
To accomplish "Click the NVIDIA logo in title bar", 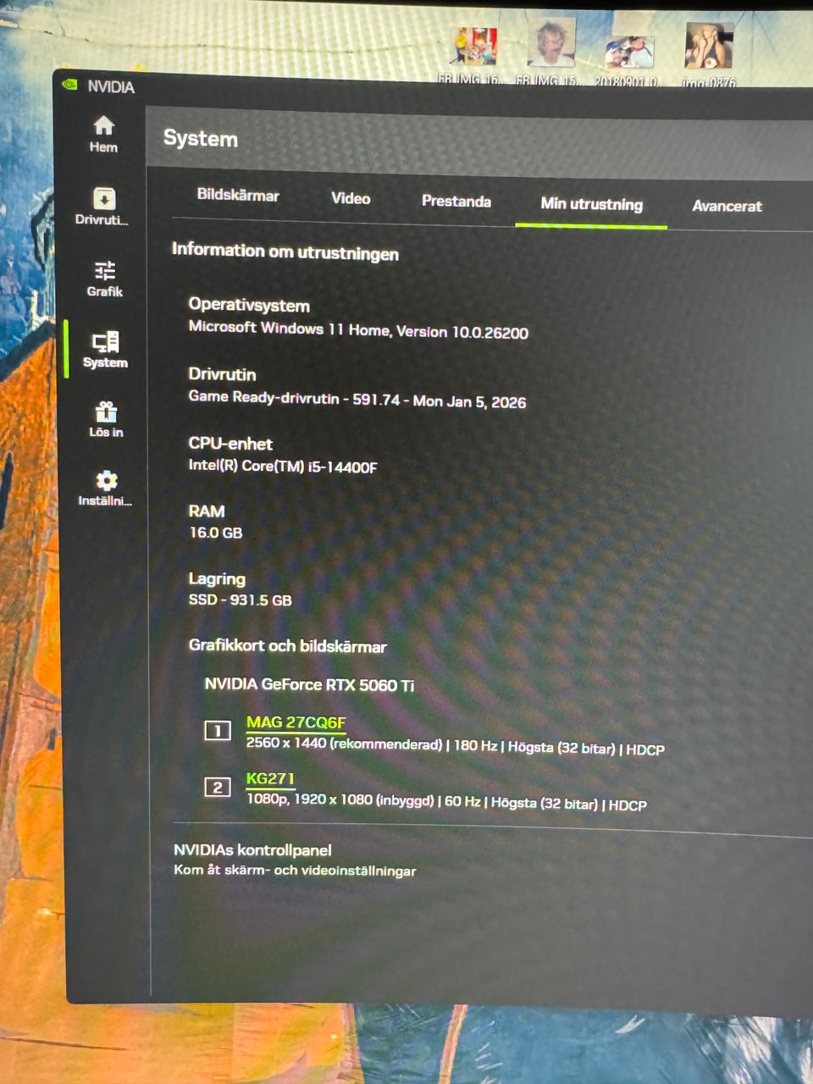I will 70,85.
